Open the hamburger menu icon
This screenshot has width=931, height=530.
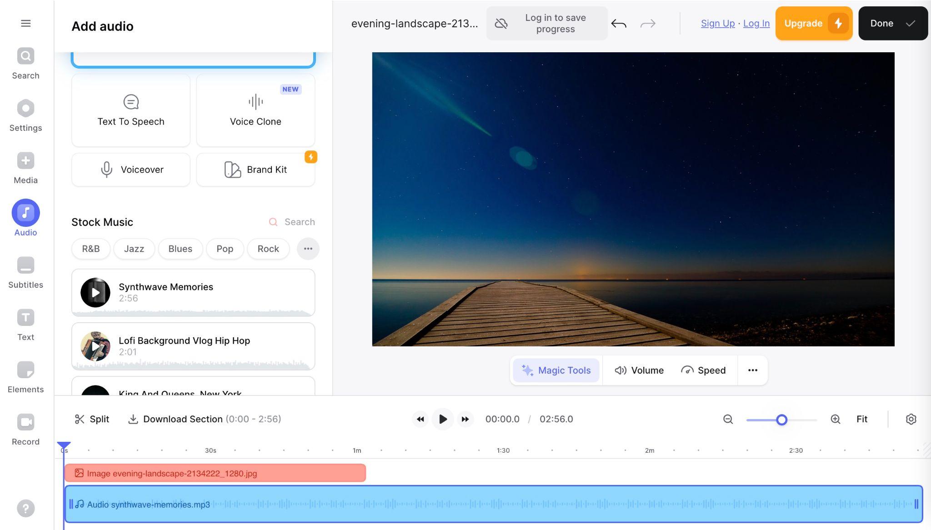coord(26,23)
